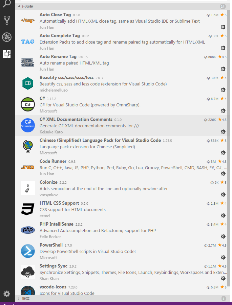Click the installed extensions count badge showing 14
232x305 pixels.
click(x=223, y=6)
